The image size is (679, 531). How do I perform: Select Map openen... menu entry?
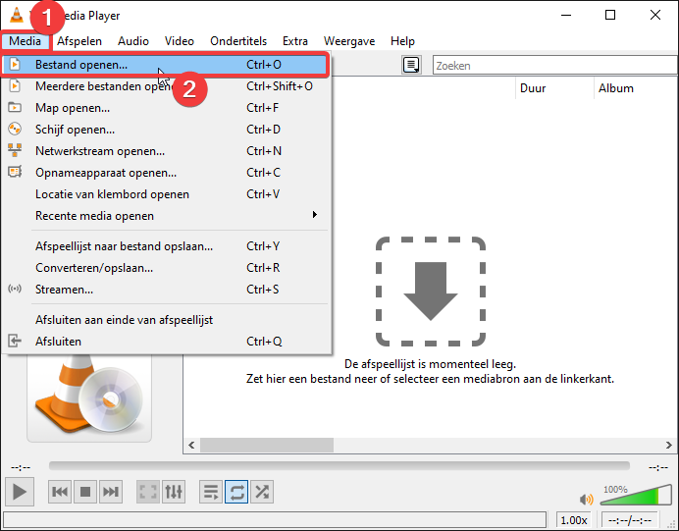click(x=167, y=108)
